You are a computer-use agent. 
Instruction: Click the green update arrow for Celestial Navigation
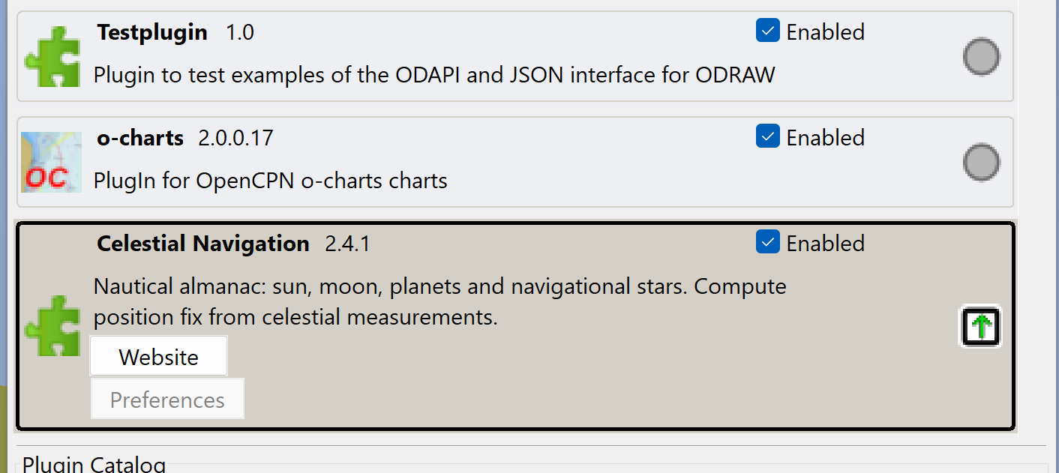tap(980, 326)
